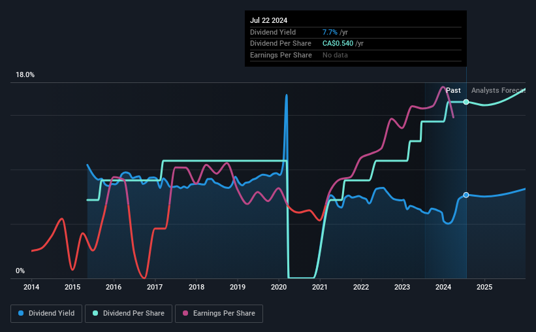This screenshot has width=536, height=332.
Task: Click the Jul 22 2024 tooltip date
Action: click(x=269, y=20)
